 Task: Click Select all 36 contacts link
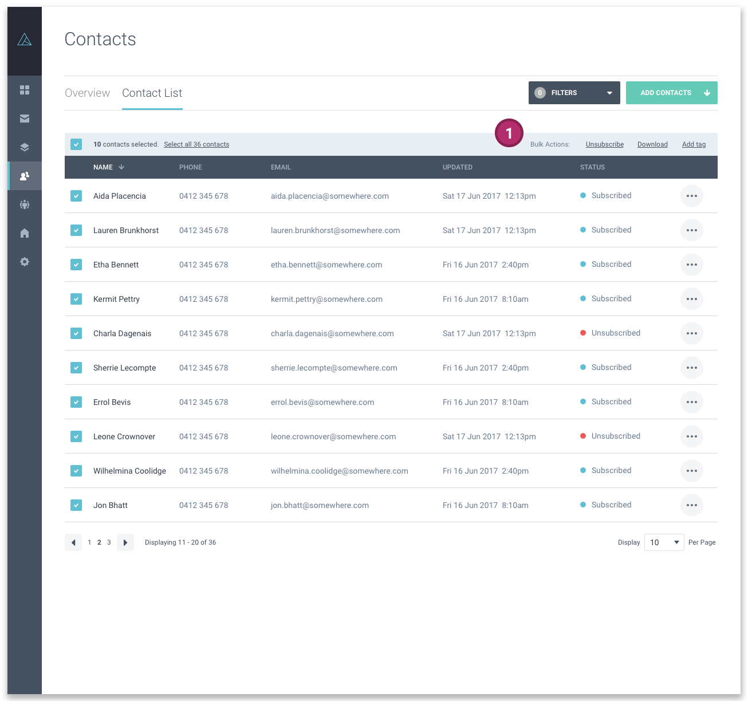click(x=196, y=144)
